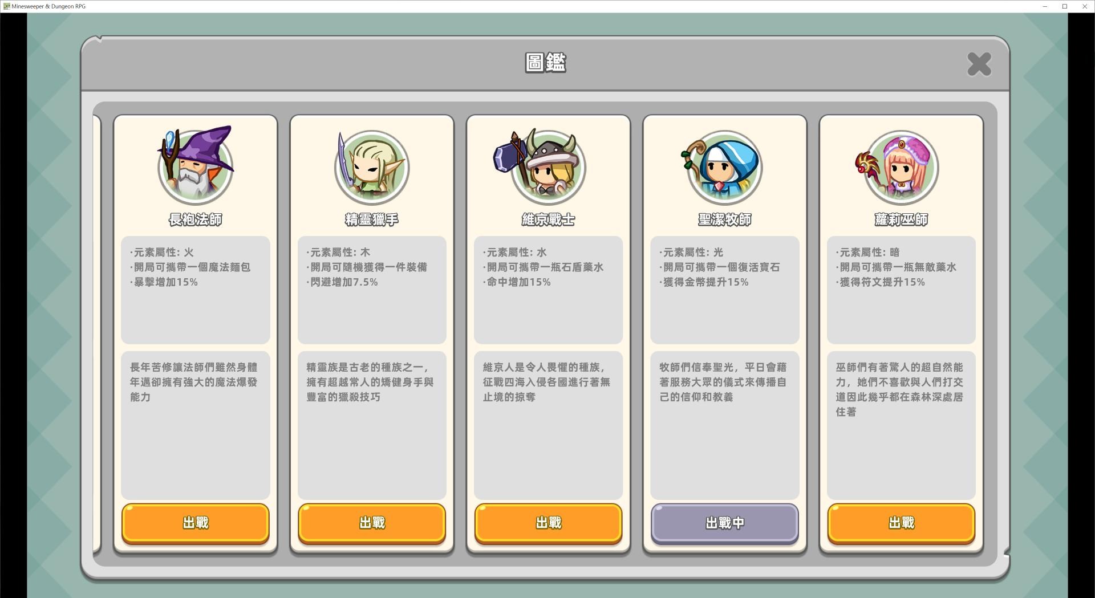Click the partially hidden card at left edge
Image resolution: width=1095 pixels, height=598 pixels.
(97, 333)
